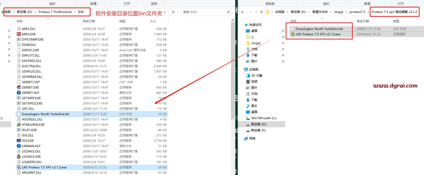
Task: Click the DIYSTAMP.EXE file icon
Action: click(19, 39)
